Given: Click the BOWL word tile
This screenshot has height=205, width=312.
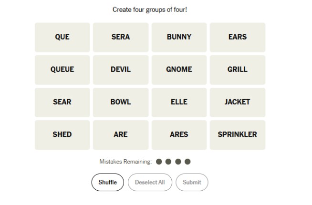Looking at the screenshot, I should (x=121, y=102).
